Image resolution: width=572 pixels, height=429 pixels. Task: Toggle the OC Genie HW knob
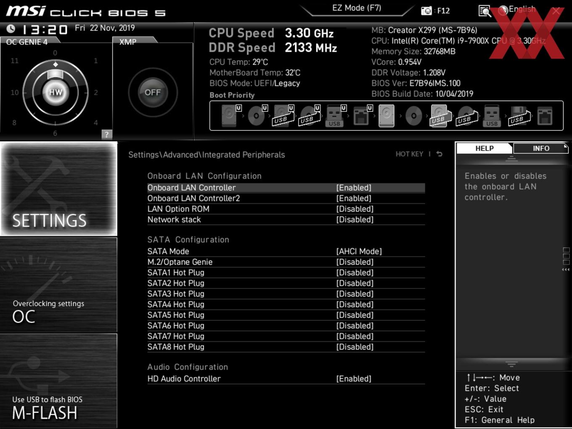(56, 93)
